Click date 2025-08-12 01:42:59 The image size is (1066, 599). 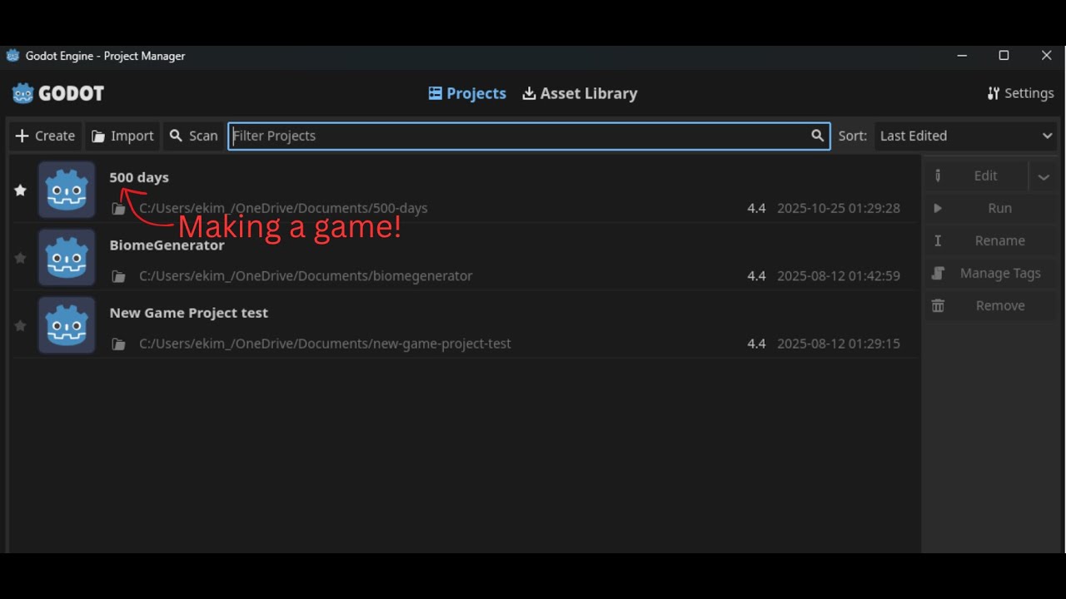(839, 275)
